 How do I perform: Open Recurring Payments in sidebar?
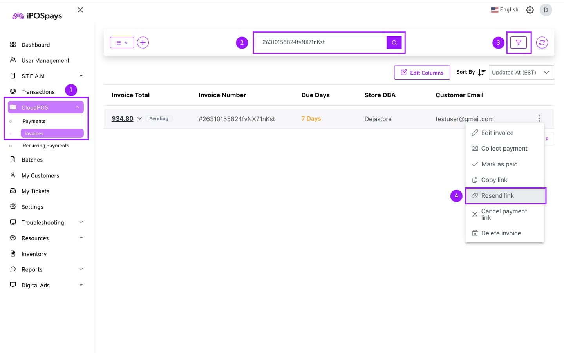46,146
